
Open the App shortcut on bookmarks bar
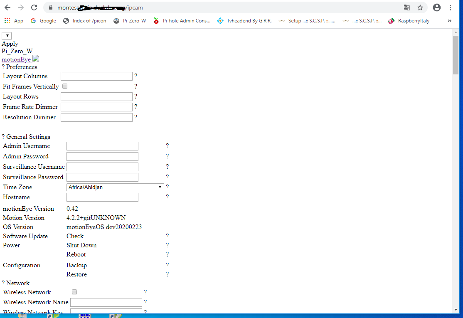point(19,20)
